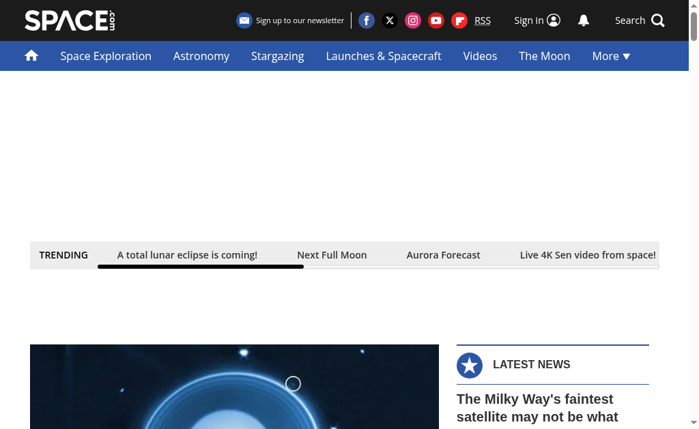The height and width of the screenshot is (429, 699).
Task: Open the X (Twitter) icon
Action: coord(390,20)
